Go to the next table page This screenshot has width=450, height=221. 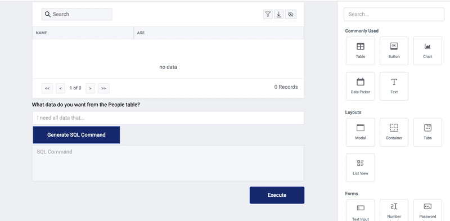[90, 88]
